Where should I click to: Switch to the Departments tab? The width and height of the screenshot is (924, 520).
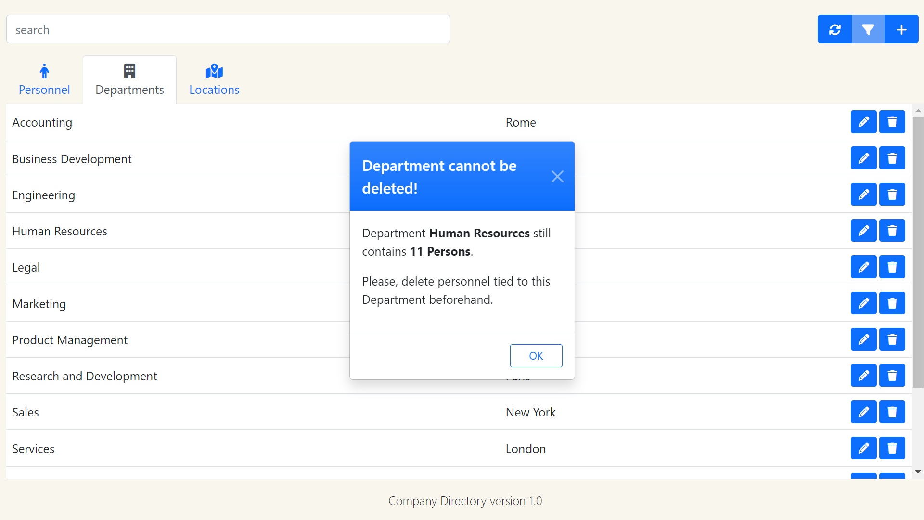coord(129,79)
